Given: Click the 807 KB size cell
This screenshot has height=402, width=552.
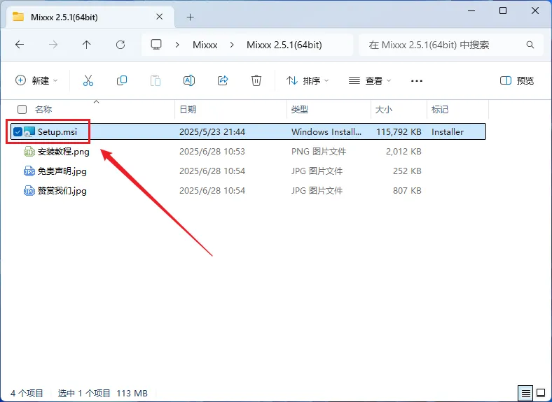Looking at the screenshot, I should [x=407, y=191].
